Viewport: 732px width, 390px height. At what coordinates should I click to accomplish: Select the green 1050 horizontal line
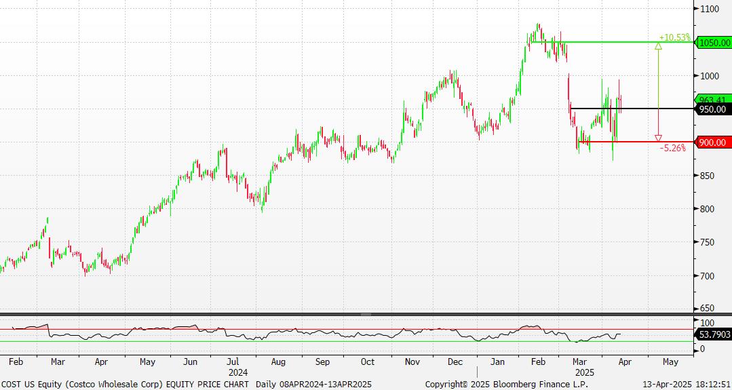(x=613, y=43)
